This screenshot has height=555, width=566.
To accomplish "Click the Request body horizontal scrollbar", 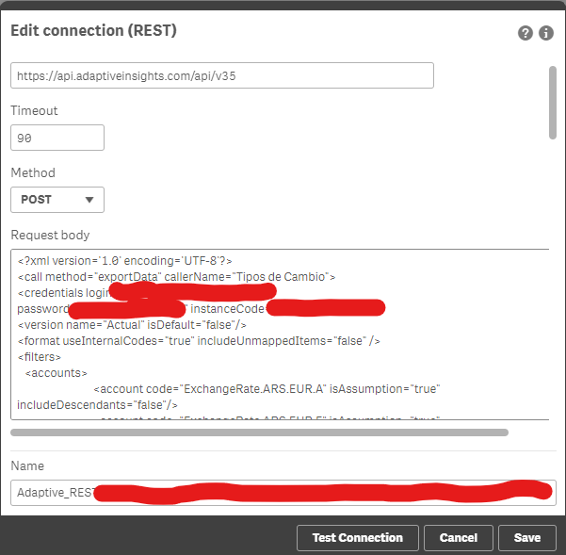I will pyautogui.click(x=260, y=433).
